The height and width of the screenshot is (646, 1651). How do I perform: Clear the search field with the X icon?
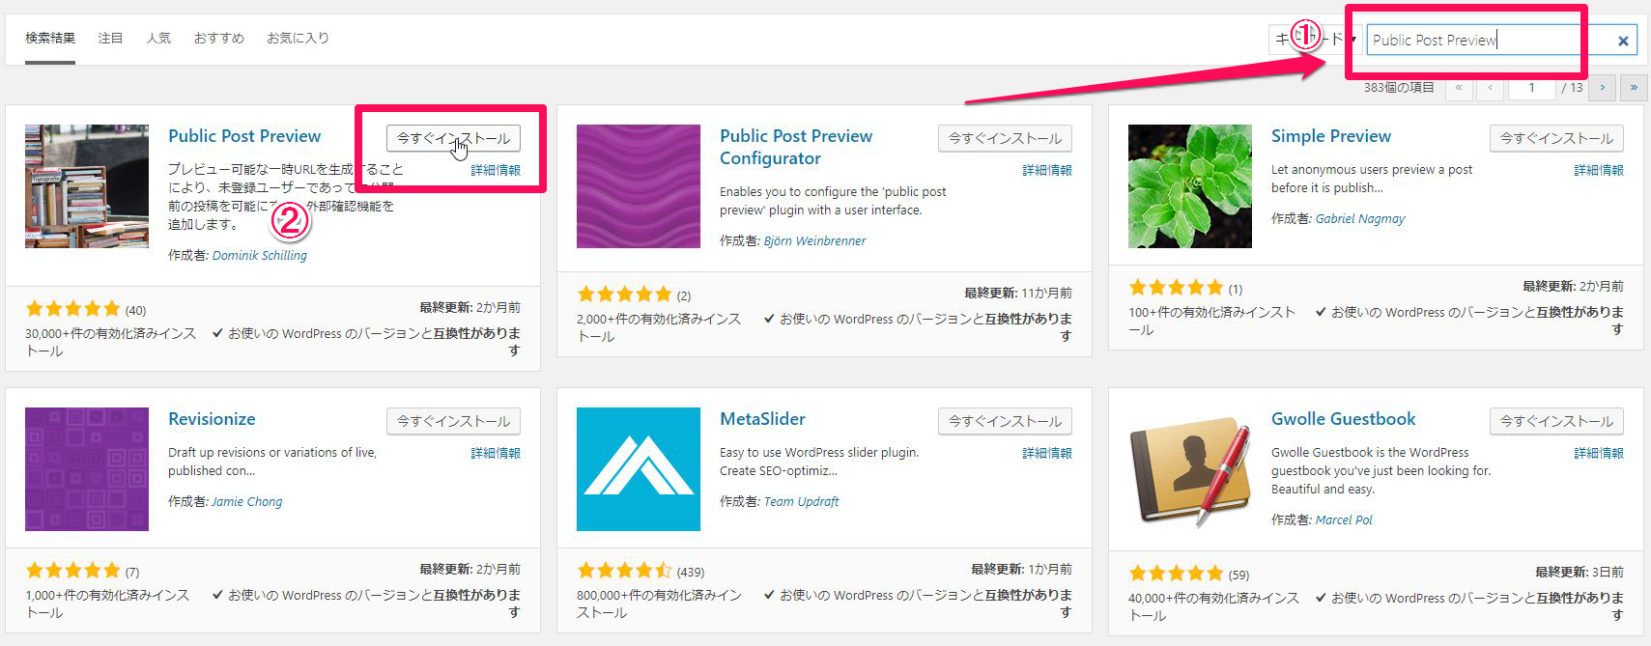click(x=1623, y=41)
